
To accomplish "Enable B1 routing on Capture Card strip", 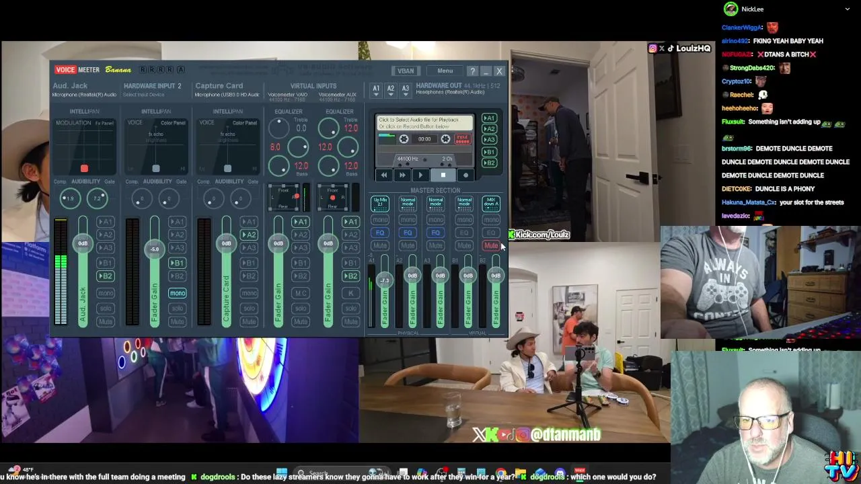I will 250,263.
